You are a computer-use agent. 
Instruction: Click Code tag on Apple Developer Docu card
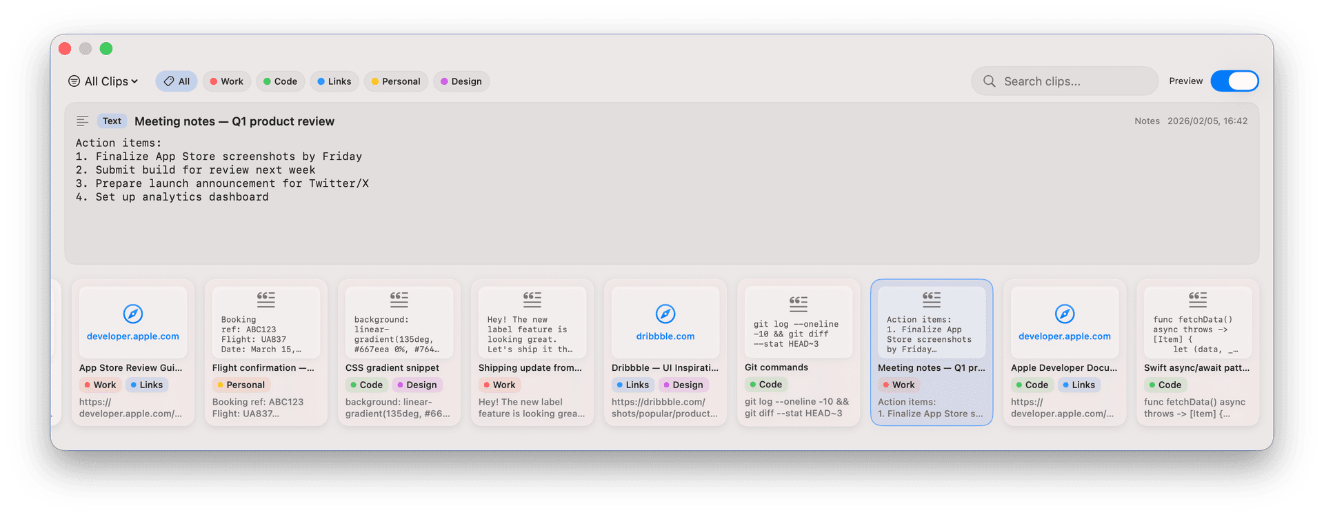(x=1032, y=385)
